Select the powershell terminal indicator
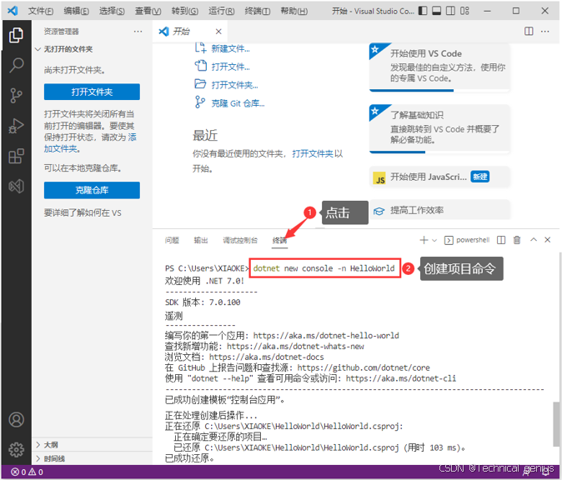The width and height of the screenshot is (562, 480). 467,240
